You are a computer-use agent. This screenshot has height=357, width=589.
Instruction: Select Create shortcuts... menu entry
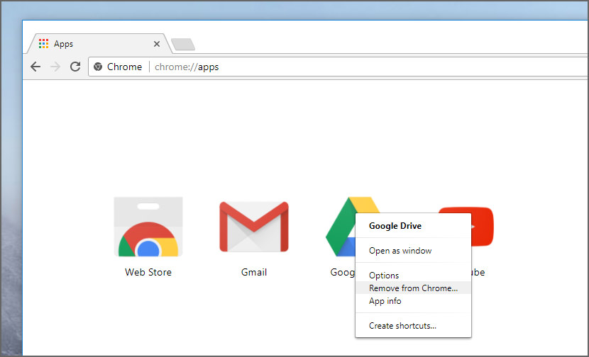point(413,326)
